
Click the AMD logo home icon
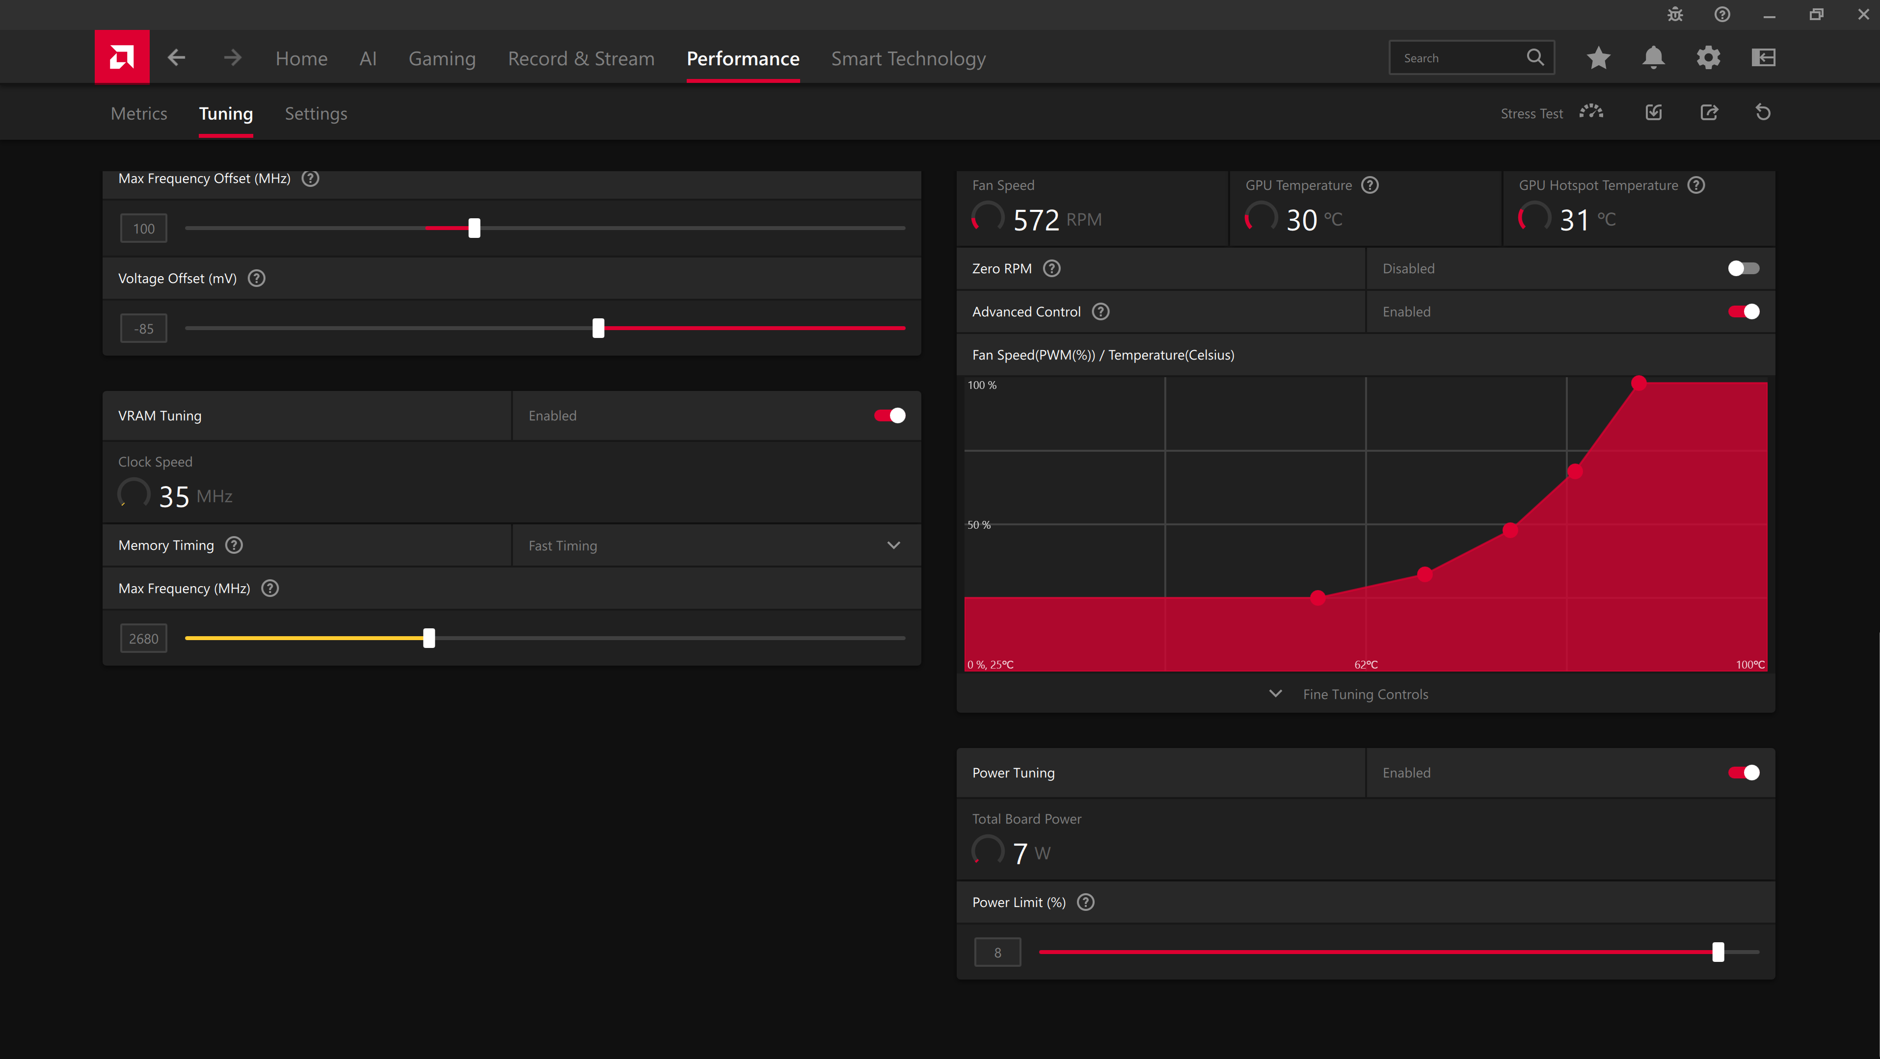pyautogui.click(x=122, y=57)
